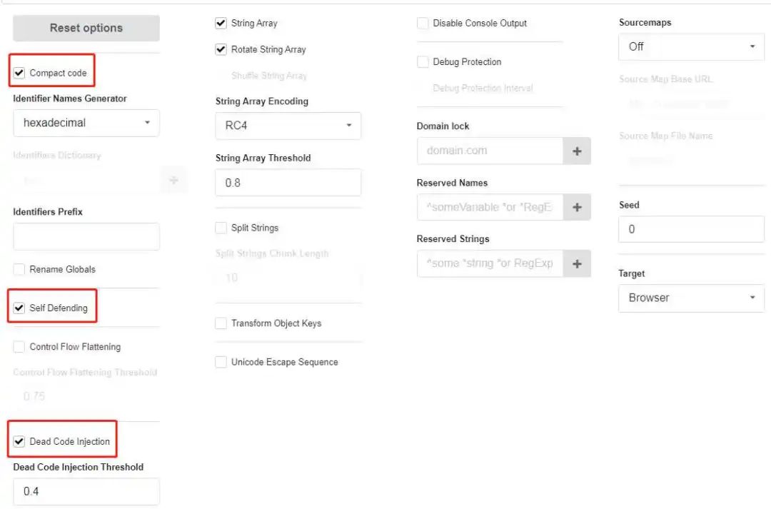Enable the Split Strings checkbox
Image resolution: width=771 pixels, height=509 pixels.
coord(221,228)
